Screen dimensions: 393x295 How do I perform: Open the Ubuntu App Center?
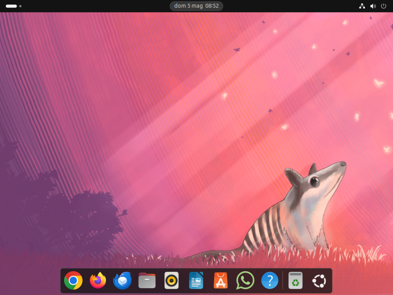[x=220, y=281]
